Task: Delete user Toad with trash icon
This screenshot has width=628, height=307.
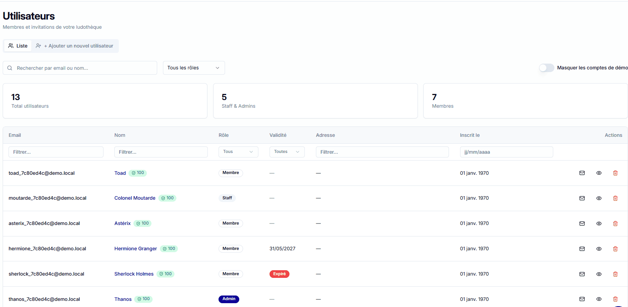Action: 615,173
